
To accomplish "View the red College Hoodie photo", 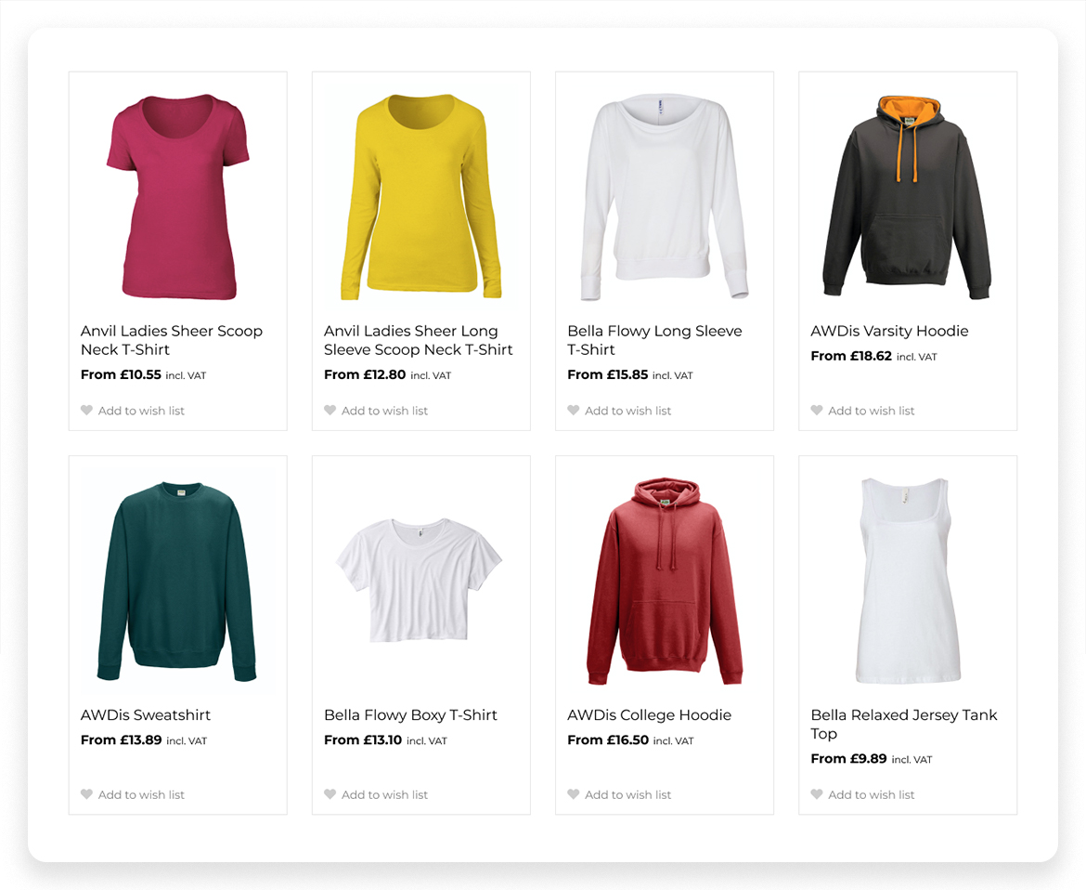I will pyautogui.click(x=664, y=581).
